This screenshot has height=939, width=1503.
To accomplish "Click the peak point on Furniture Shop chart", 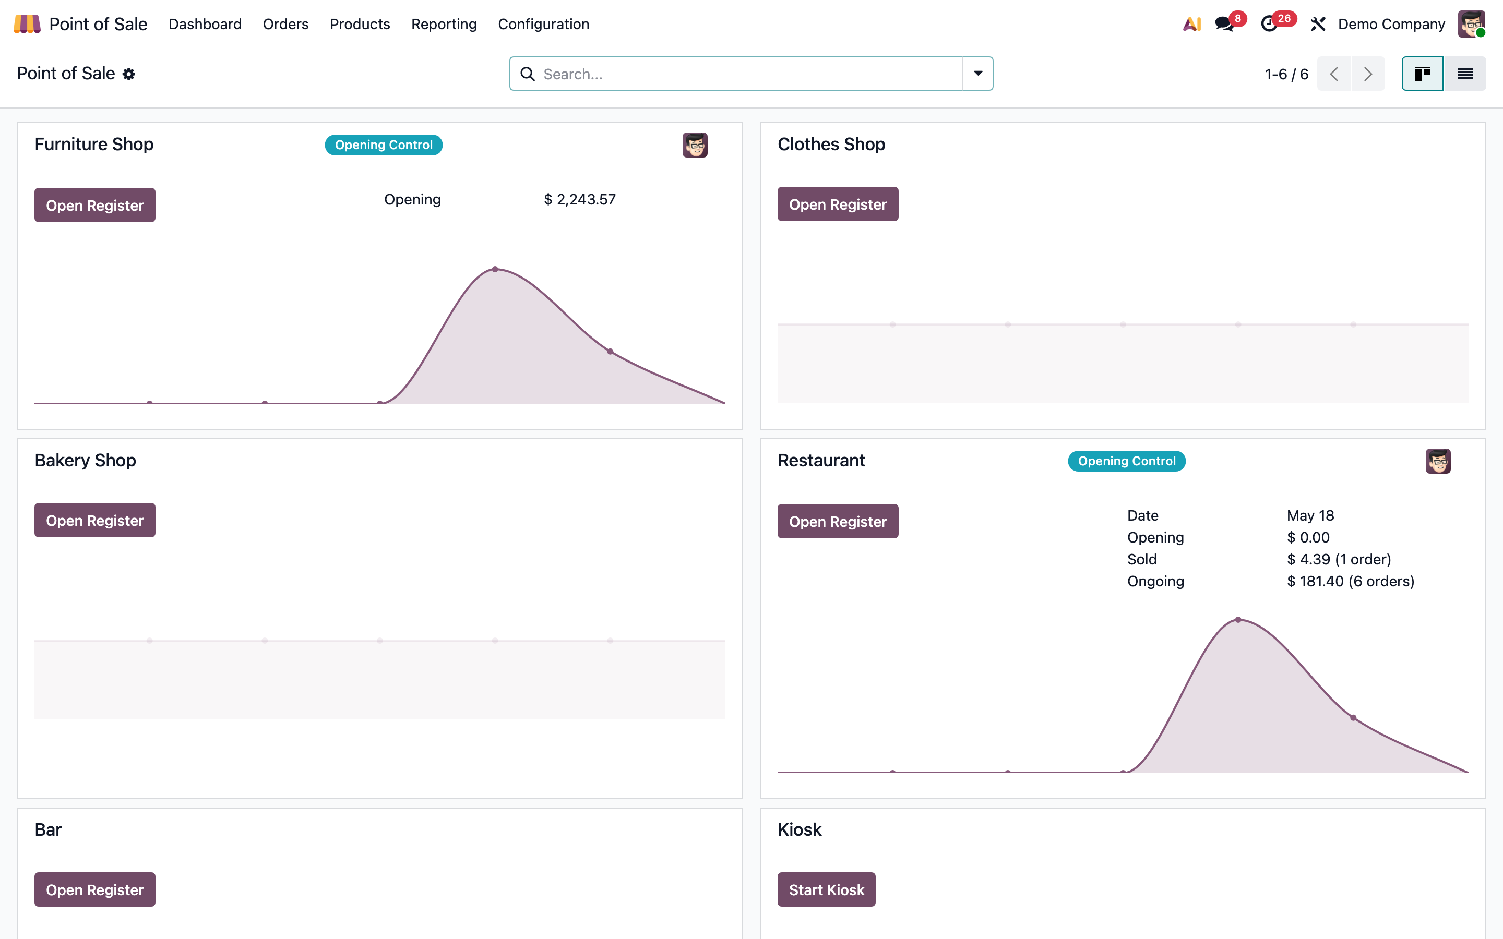I will tap(495, 269).
